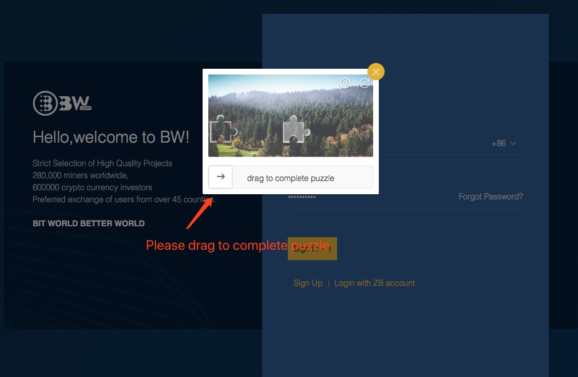The image size is (578, 377).
Task: Open the Forgot Password? link
Action: [490, 197]
